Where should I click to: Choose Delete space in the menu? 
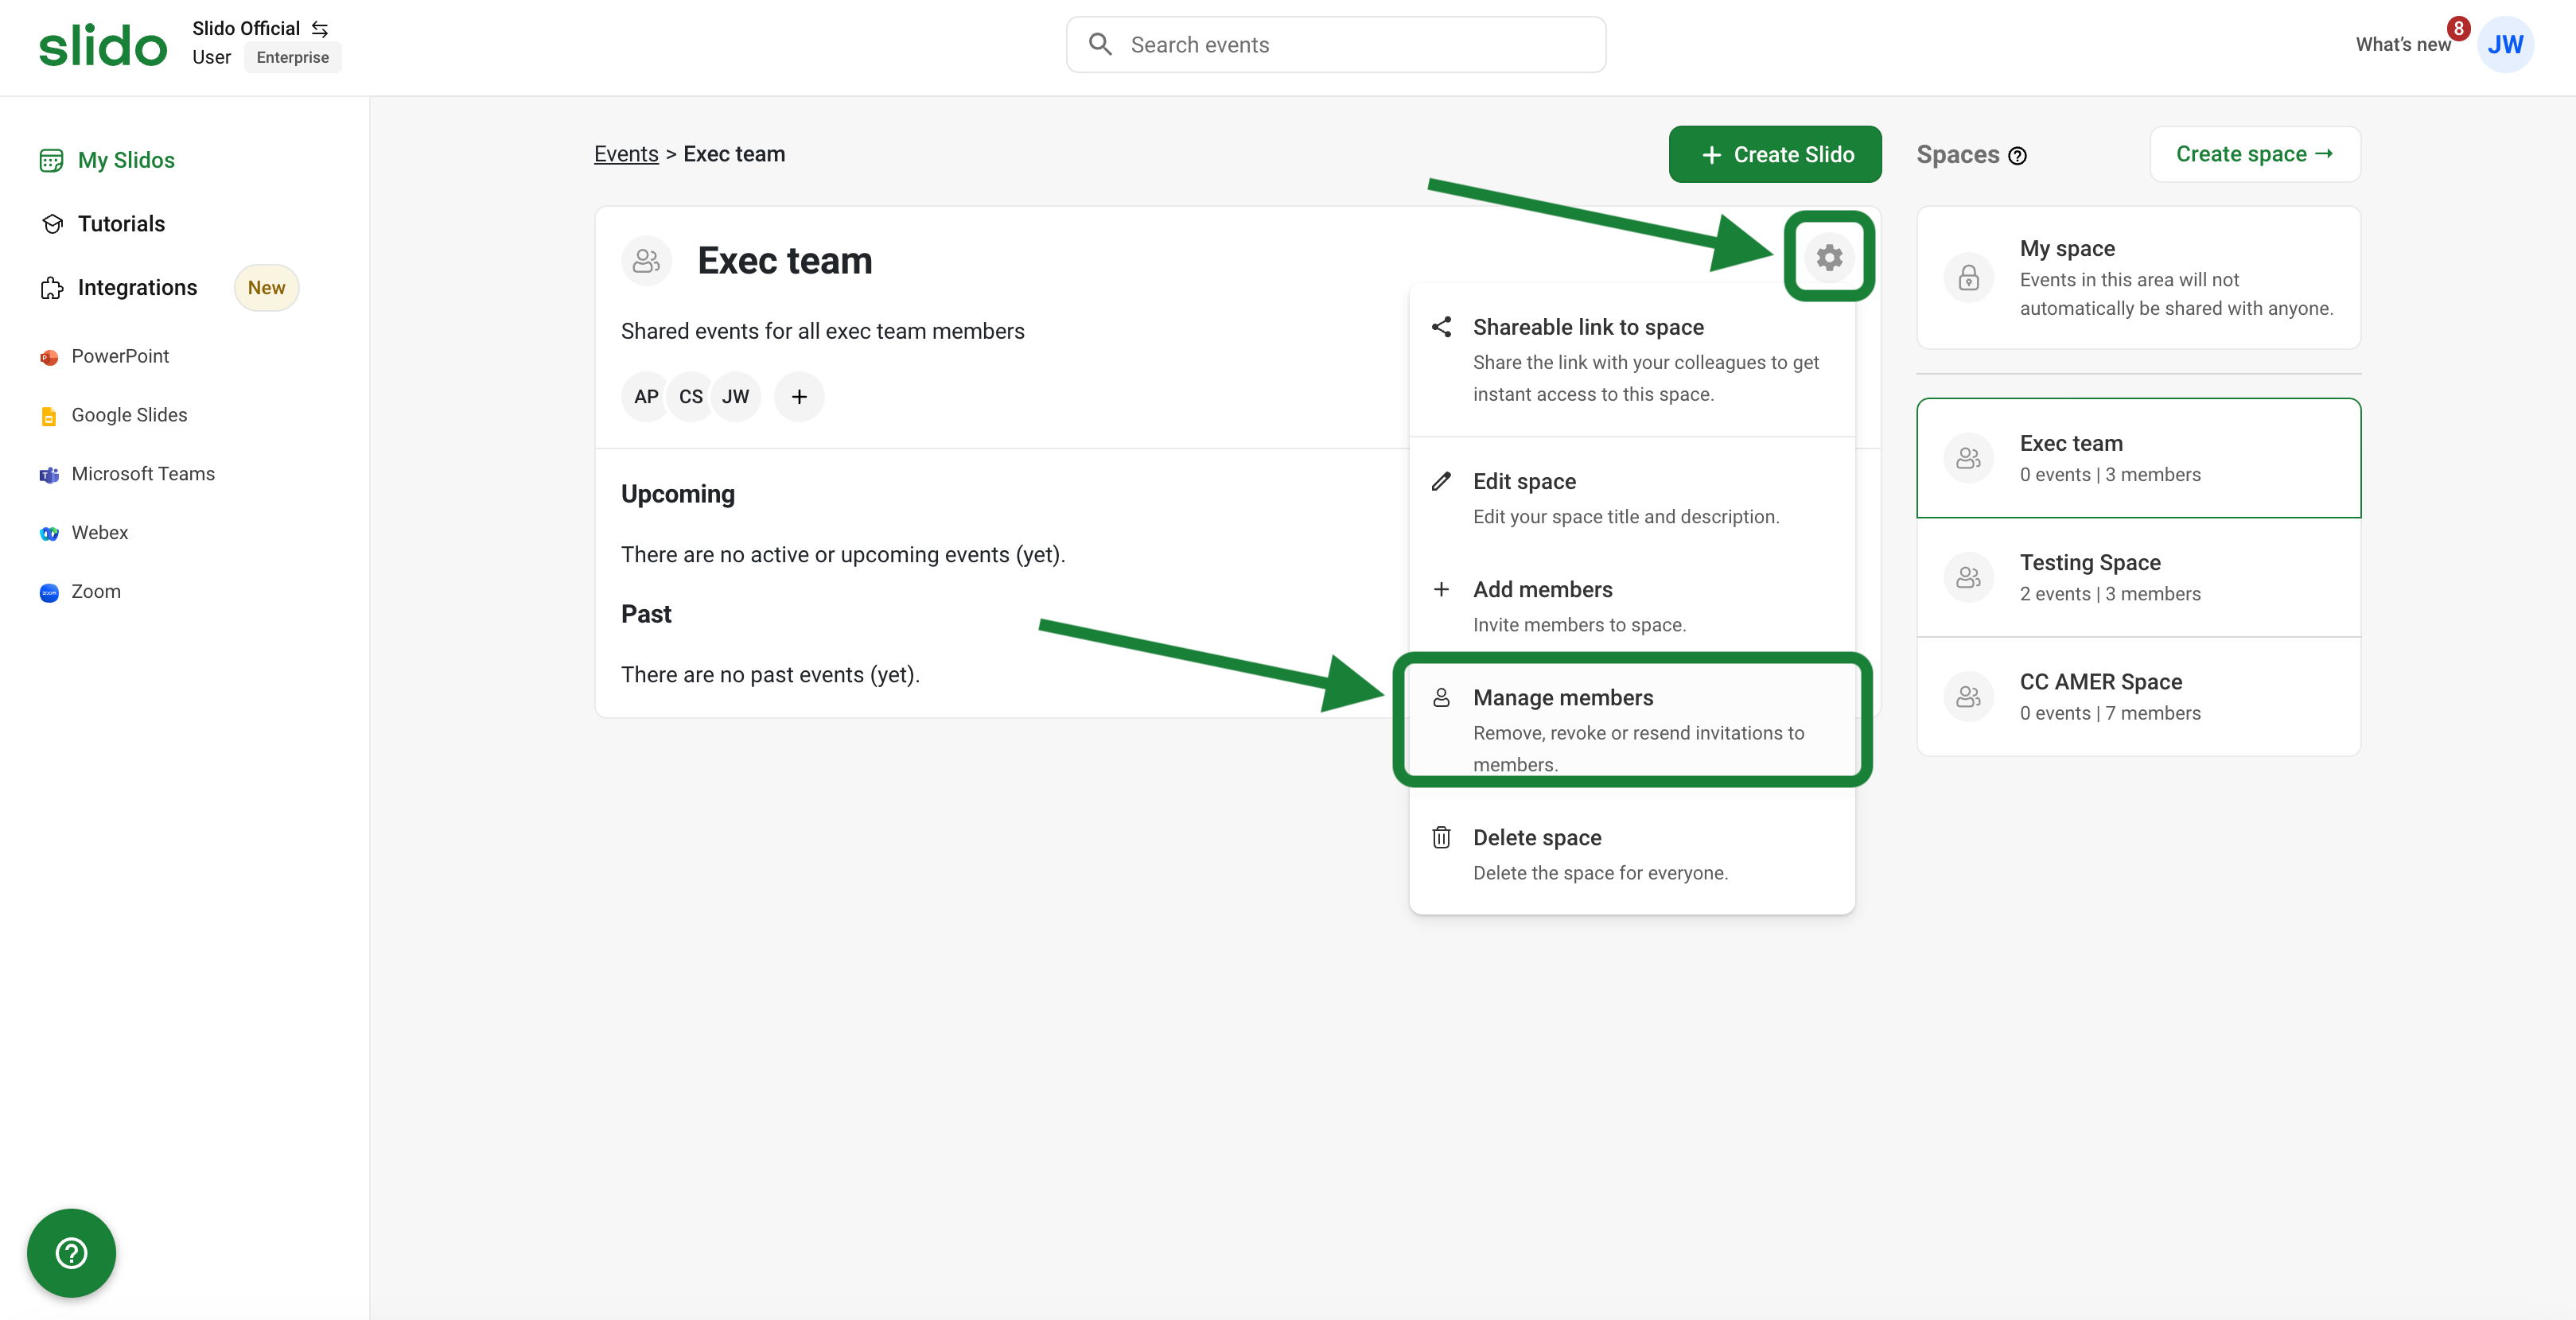[1632, 854]
